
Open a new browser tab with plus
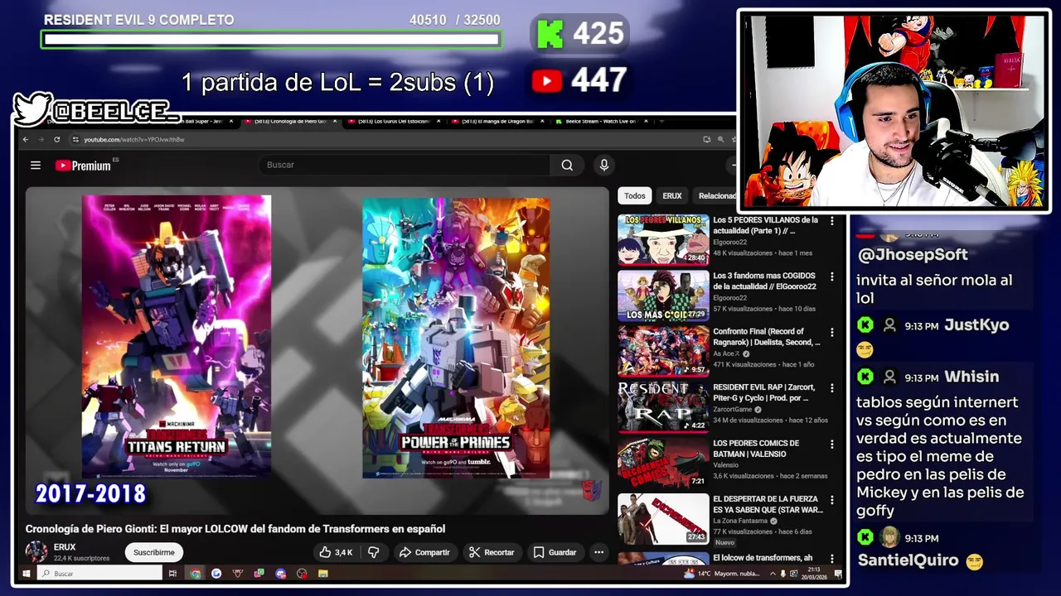(x=661, y=122)
